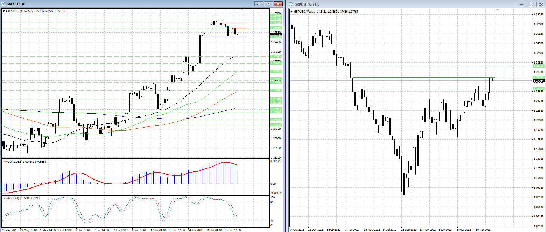The width and height of the screenshot is (546, 232).
Task: Click the GBPUSD,Weekly window chart icon
Action: 291,4
